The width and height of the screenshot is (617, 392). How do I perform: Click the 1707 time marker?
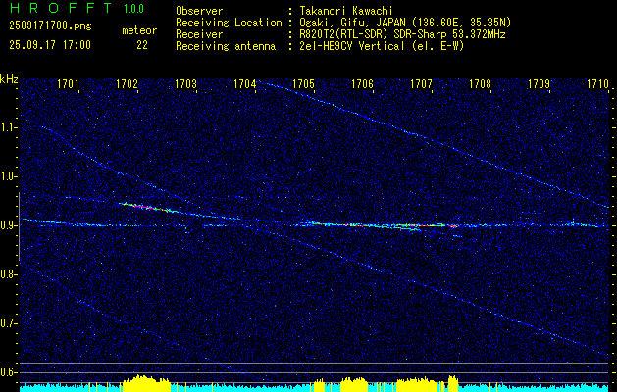(x=421, y=84)
